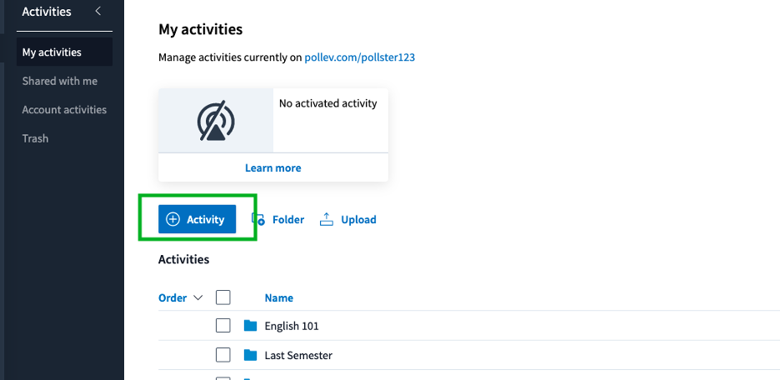This screenshot has width=780, height=380.
Task: Click the Upload tray icon
Action: click(x=327, y=219)
